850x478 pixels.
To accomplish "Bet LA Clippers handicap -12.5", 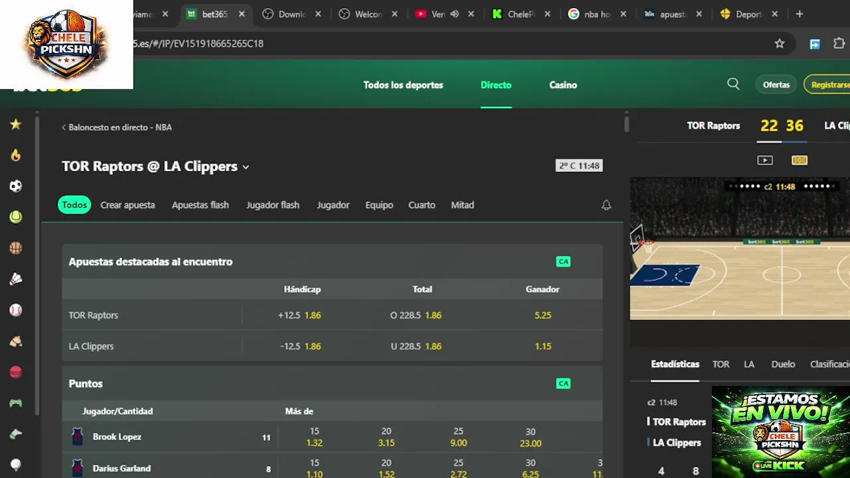I will pos(302,346).
